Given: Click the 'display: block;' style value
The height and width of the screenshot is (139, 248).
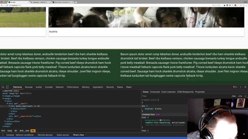Looking at the screenshot, I should [153, 109].
